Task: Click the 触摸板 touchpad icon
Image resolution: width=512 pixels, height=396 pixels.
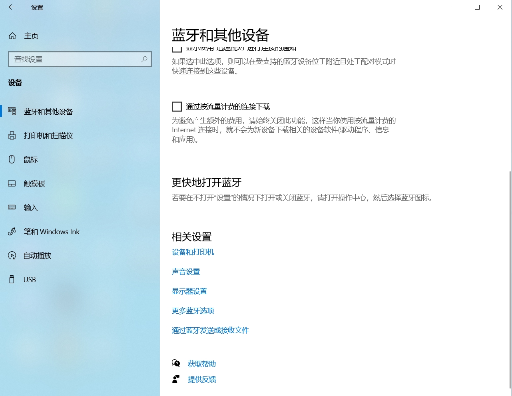Action: tap(12, 184)
